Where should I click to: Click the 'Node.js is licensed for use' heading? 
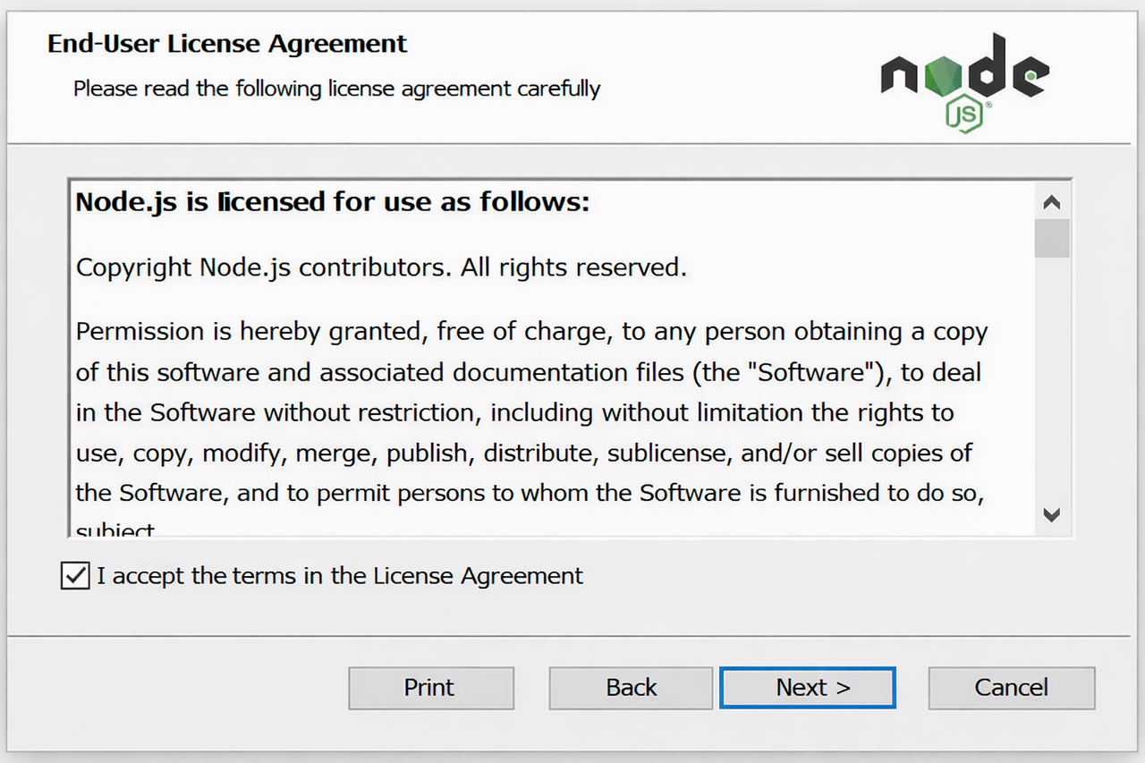(333, 202)
